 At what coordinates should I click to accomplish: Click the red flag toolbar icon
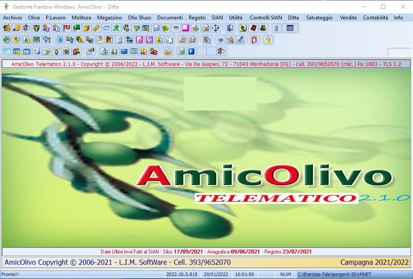pyautogui.click(x=67, y=28)
